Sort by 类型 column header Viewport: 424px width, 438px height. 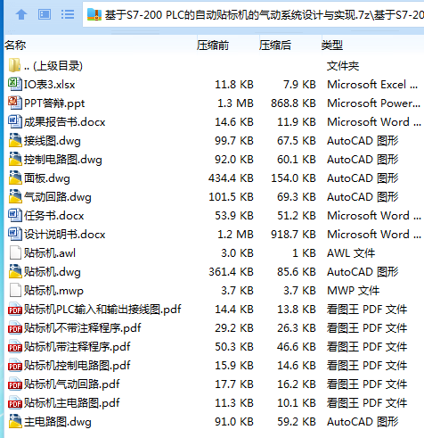(332, 45)
